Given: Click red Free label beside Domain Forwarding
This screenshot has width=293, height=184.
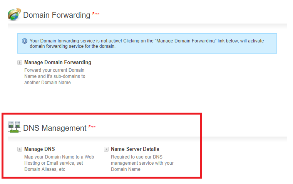Looking at the screenshot, I should click(x=96, y=14).
